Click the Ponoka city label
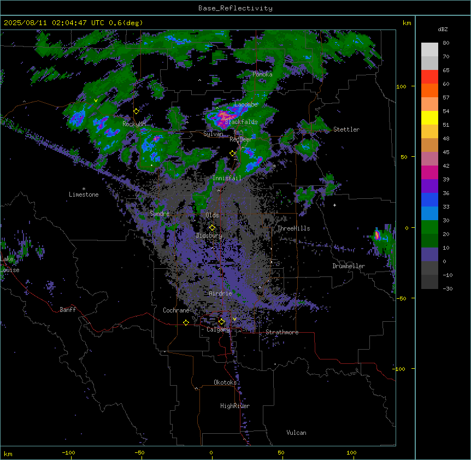471x460 pixels. coord(262,74)
